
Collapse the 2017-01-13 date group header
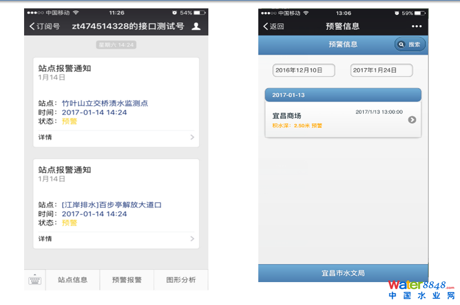342,95
